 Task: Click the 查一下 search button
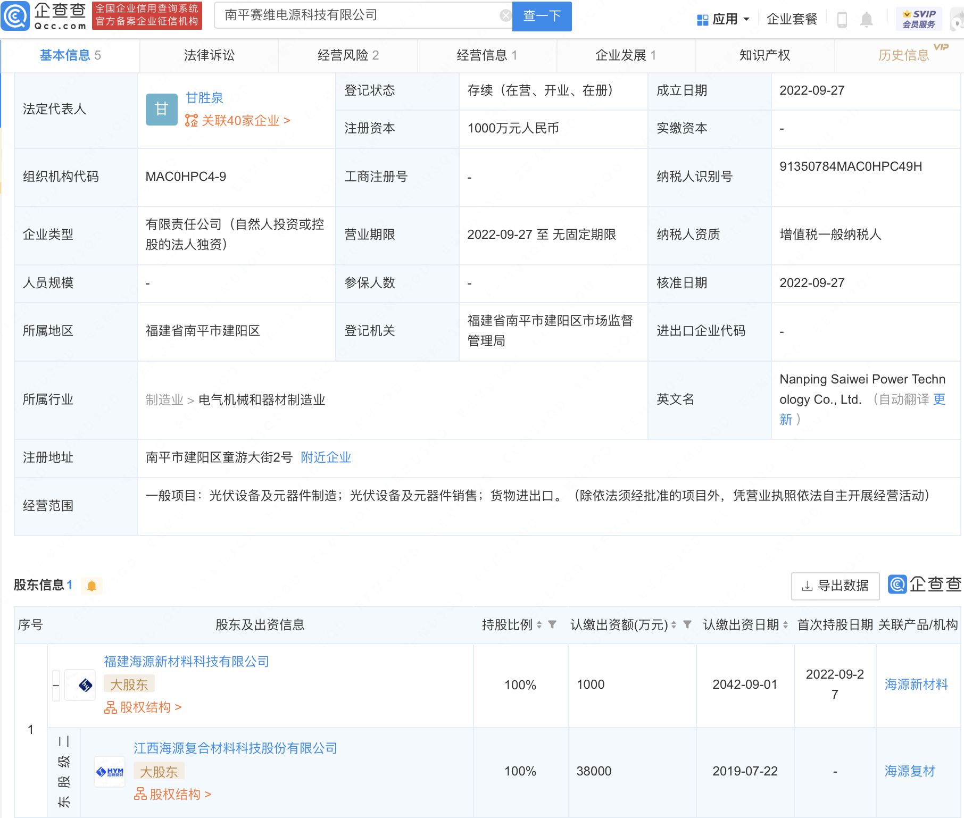tap(542, 16)
